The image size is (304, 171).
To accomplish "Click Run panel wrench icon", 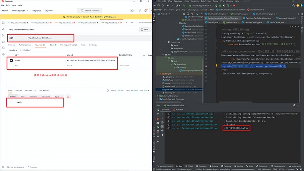I will coord(158,114).
